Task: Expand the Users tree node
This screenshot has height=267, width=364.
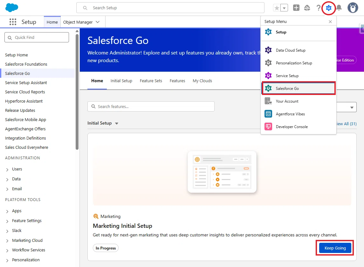Action: (x=7, y=170)
